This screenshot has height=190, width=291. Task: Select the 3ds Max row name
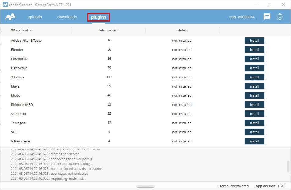18,77
